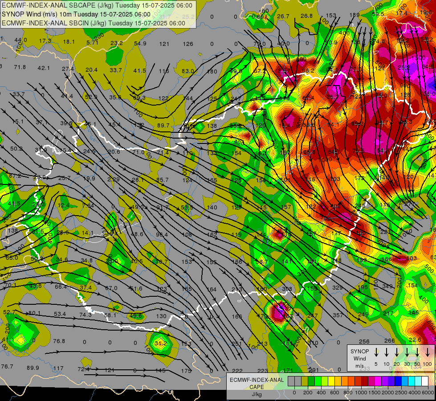Click the map value 256
Image resolution: width=436 pixels, height=401 pixels.
364,341
